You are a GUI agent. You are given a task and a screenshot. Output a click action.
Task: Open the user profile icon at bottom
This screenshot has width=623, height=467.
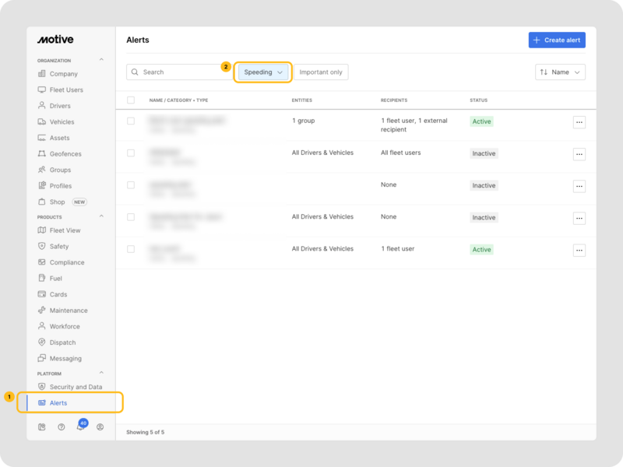pos(100,427)
